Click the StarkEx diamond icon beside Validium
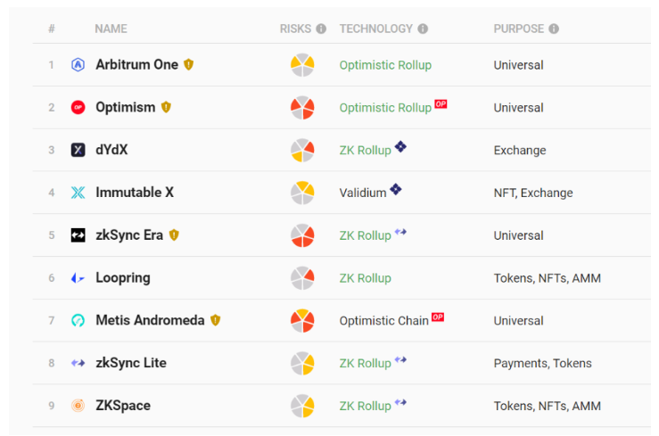The width and height of the screenshot is (659, 436). 395,189
